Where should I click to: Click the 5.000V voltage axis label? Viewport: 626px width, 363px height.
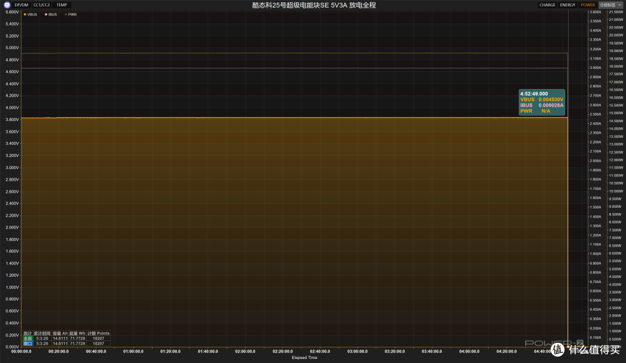[x=12, y=48]
